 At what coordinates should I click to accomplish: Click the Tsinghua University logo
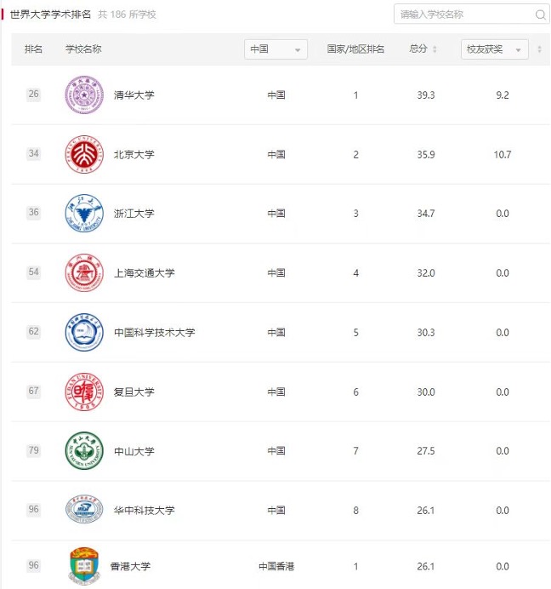point(84,94)
